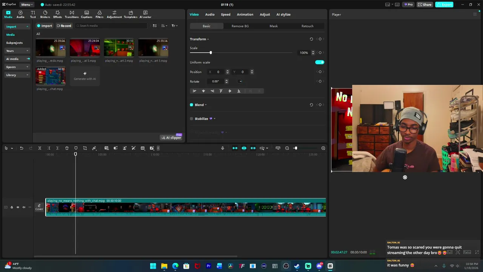
Task: Toggle main track magnet snapping
Action: click(x=235, y=148)
